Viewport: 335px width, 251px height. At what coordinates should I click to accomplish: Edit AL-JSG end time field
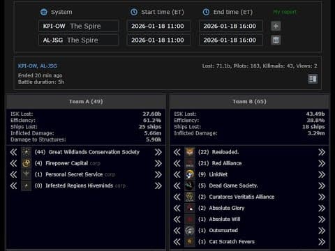[231, 40]
